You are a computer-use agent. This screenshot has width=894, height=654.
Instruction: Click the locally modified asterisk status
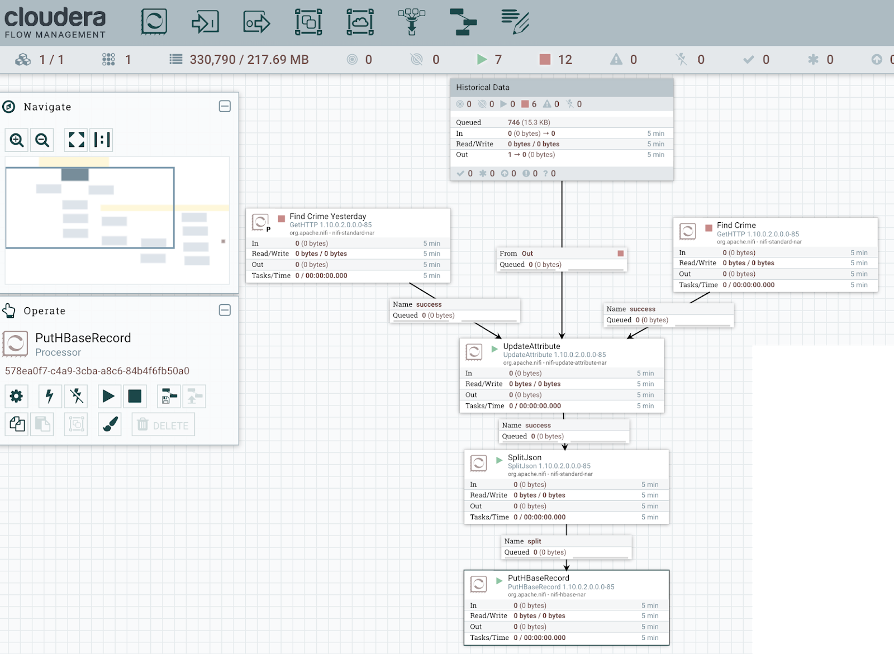(813, 59)
